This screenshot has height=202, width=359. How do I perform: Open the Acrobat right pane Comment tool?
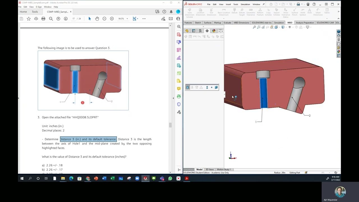pos(179,89)
